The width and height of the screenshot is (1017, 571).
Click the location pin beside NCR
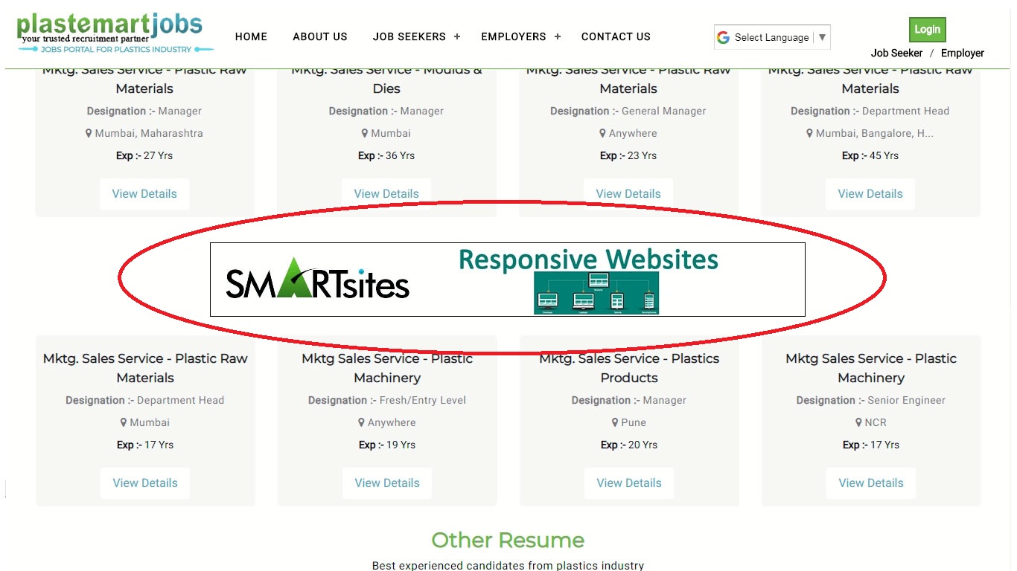click(858, 422)
